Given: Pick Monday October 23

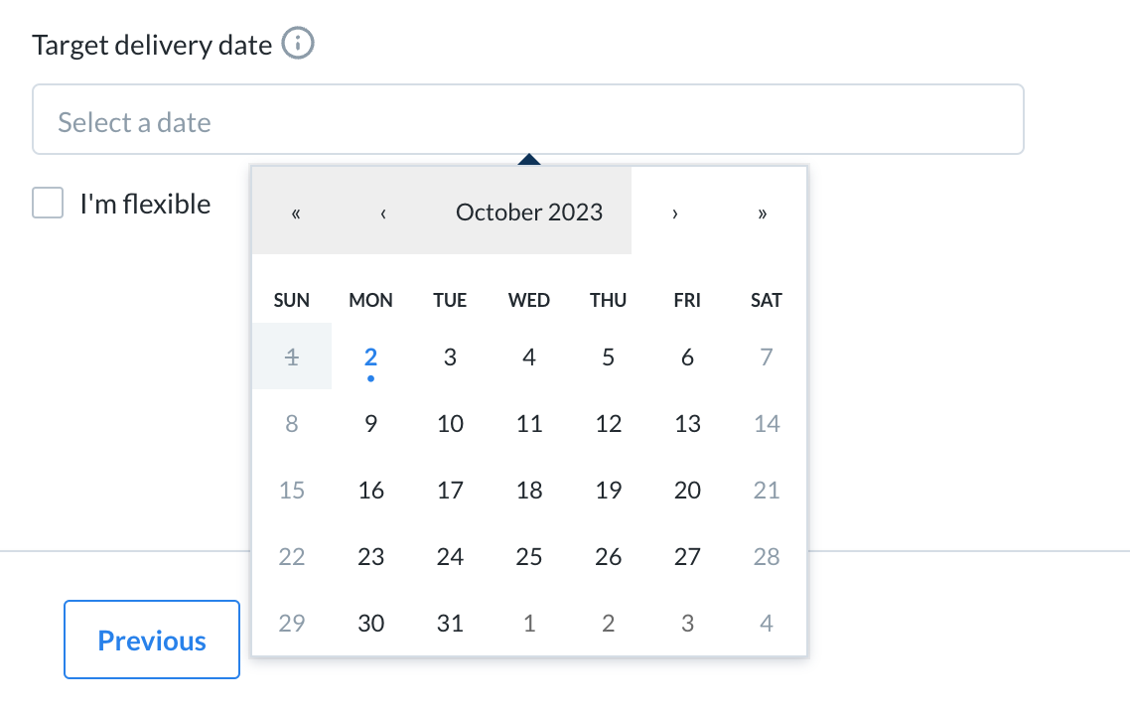Looking at the screenshot, I should coord(370,556).
